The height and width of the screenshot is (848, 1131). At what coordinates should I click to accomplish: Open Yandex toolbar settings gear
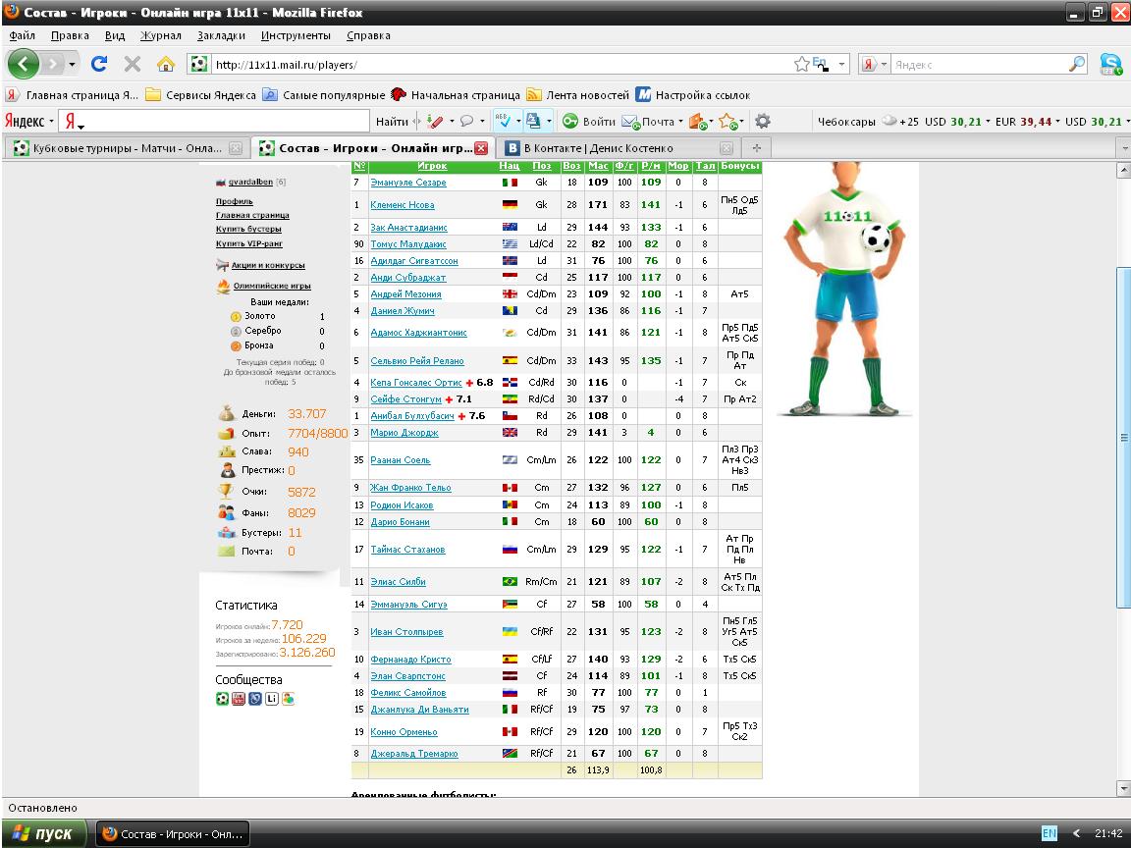tap(762, 122)
